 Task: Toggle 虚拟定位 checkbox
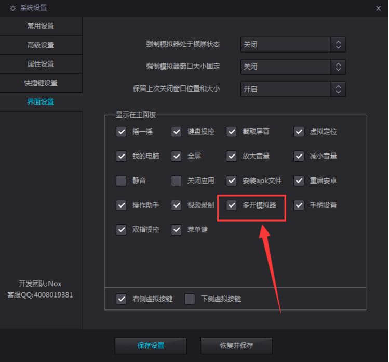coord(299,132)
